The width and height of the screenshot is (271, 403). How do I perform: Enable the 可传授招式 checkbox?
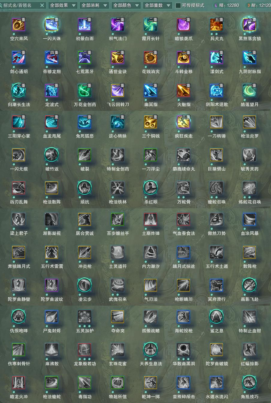[x=178, y=5]
